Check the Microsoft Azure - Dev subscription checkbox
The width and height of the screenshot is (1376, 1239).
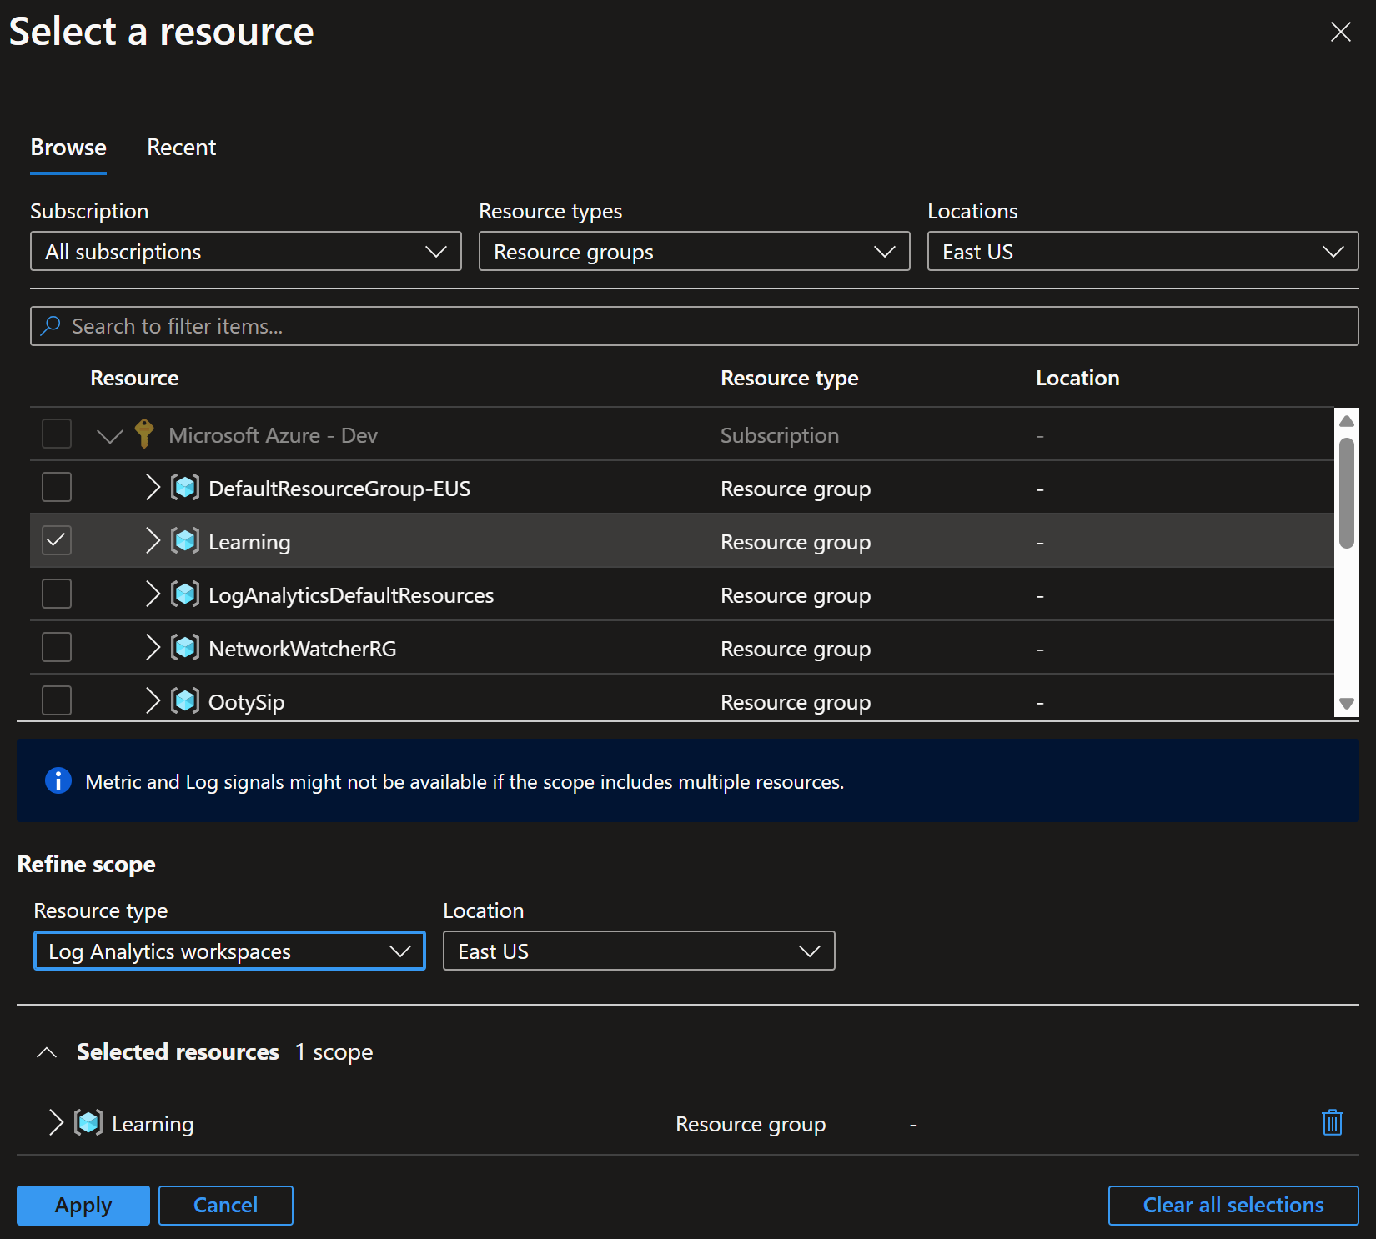(x=57, y=434)
